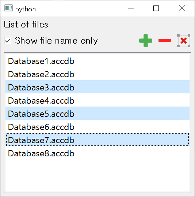Select Database6.accdb in the file list
195x197 pixels.
(97, 127)
